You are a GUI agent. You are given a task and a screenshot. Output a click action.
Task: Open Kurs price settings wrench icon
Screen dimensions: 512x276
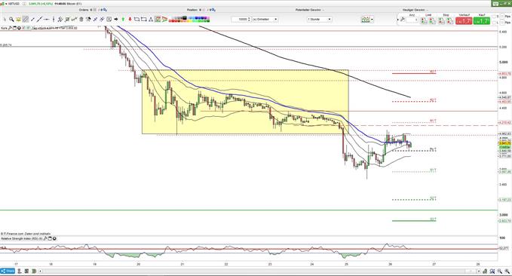click(x=11, y=28)
